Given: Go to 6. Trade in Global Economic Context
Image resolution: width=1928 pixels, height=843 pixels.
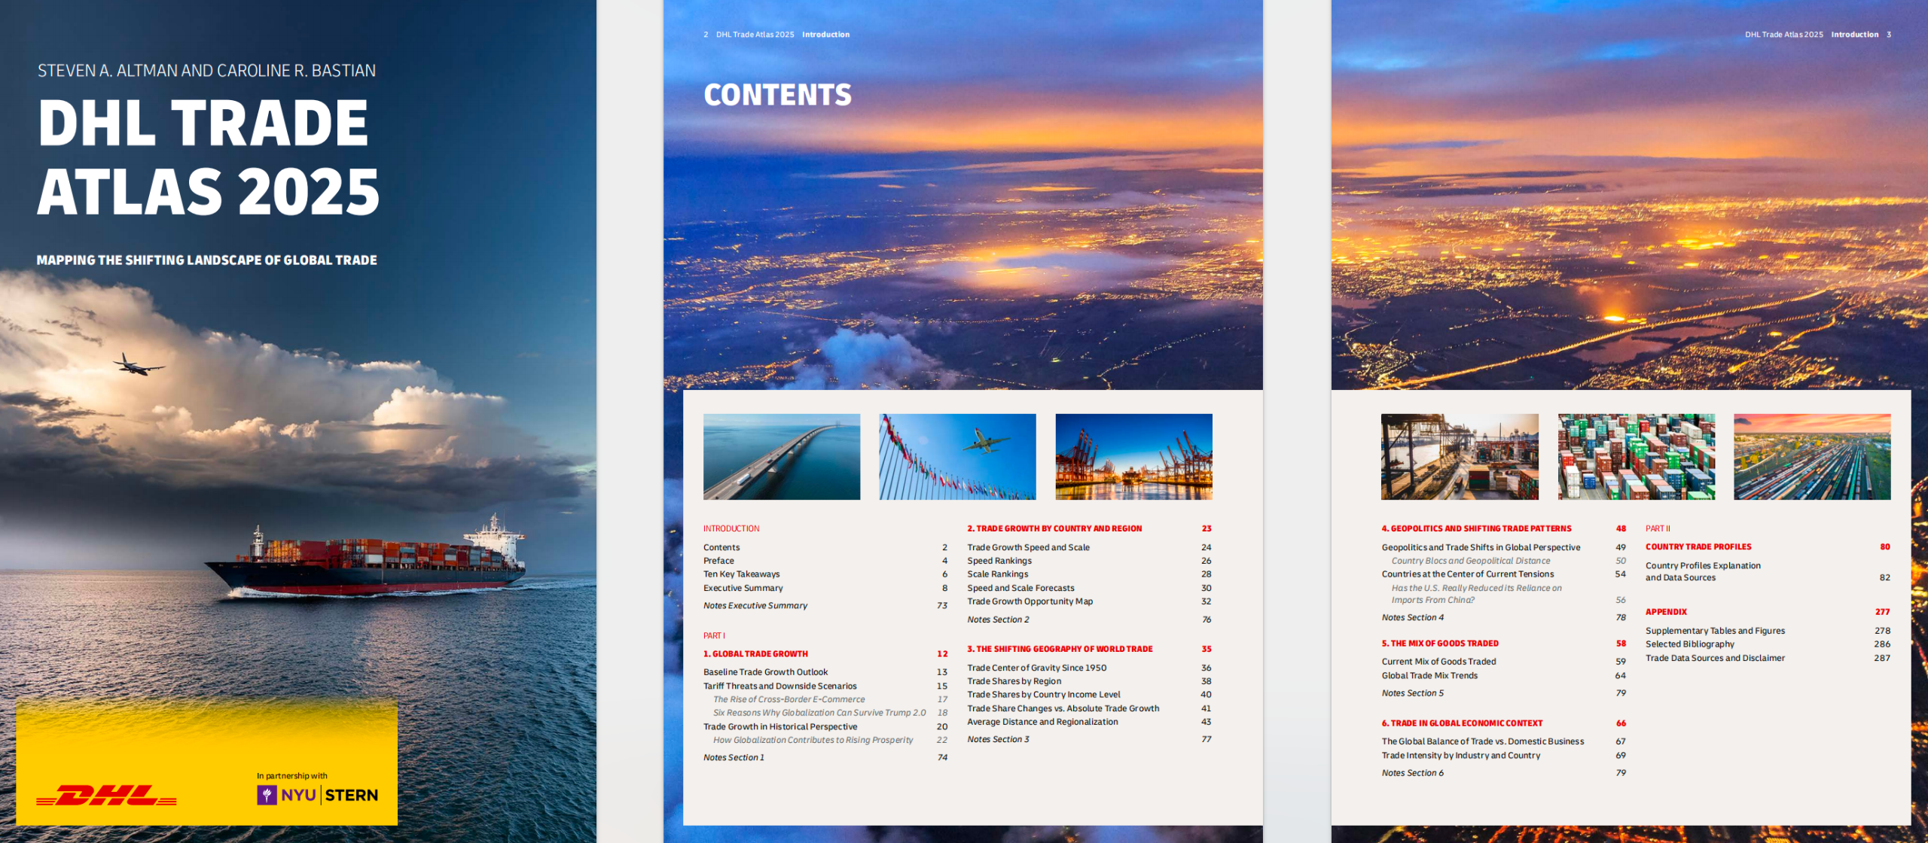Looking at the screenshot, I should tap(1504, 723).
